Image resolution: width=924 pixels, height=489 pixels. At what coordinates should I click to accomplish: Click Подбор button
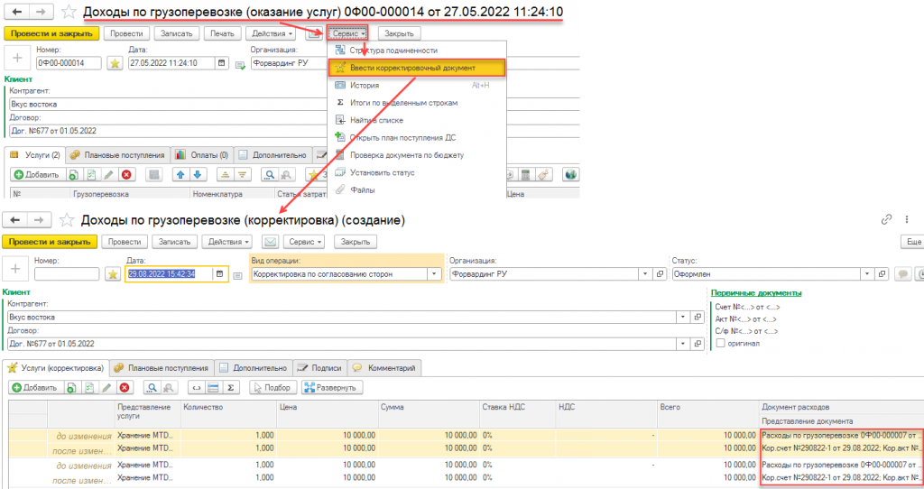pos(273,388)
